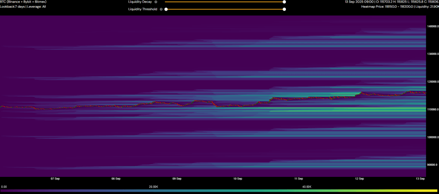The width and height of the screenshot is (439, 194).
Task: Click the 140000.0 price axis label
Action: click(x=433, y=27)
